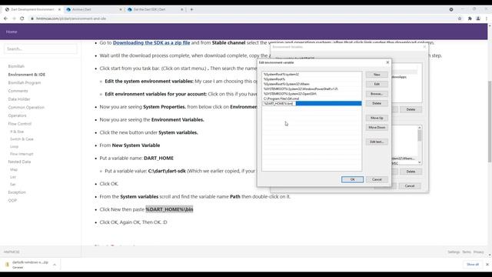Click Delete in Edit environment variable dialog

click(x=377, y=103)
